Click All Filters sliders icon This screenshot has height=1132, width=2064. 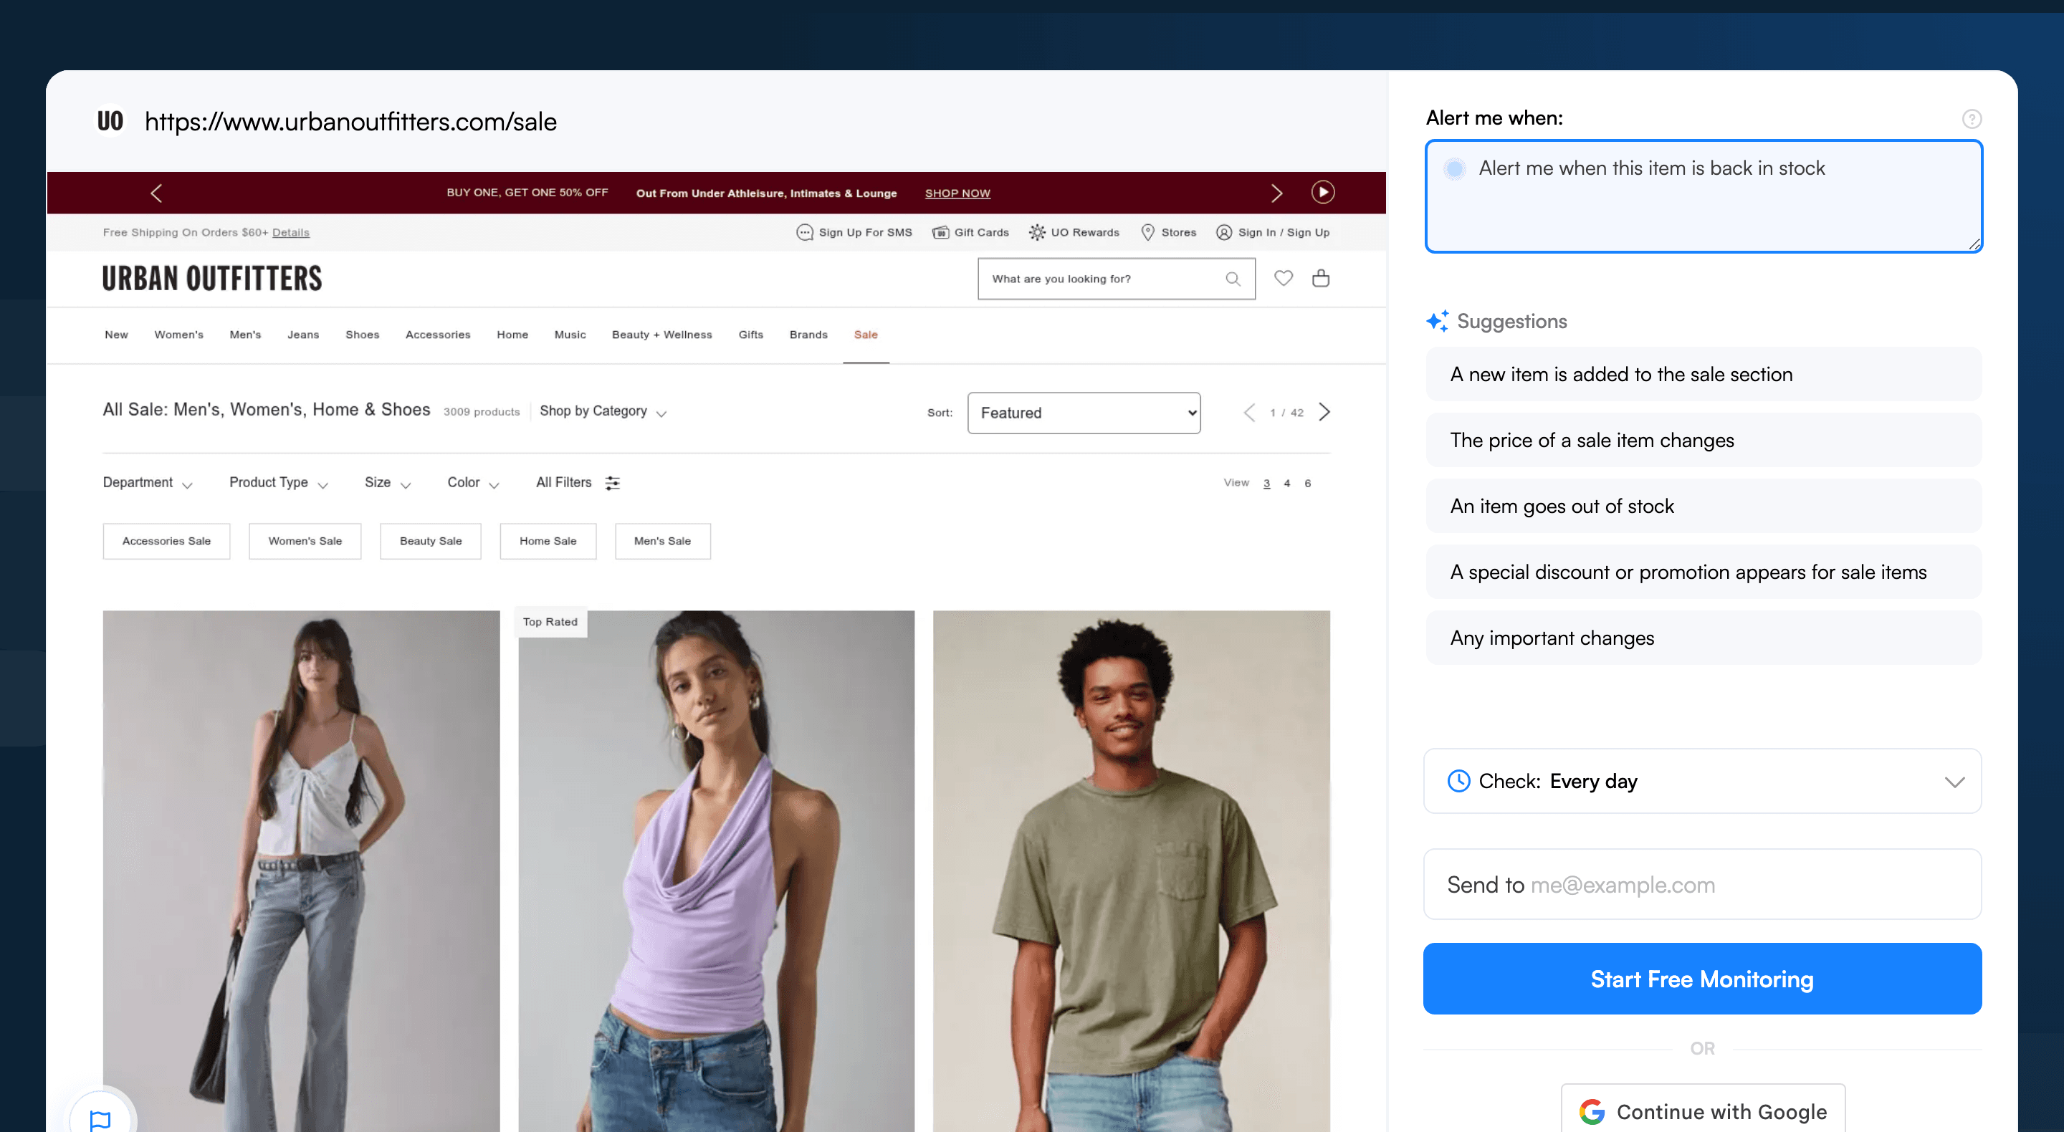coord(612,483)
